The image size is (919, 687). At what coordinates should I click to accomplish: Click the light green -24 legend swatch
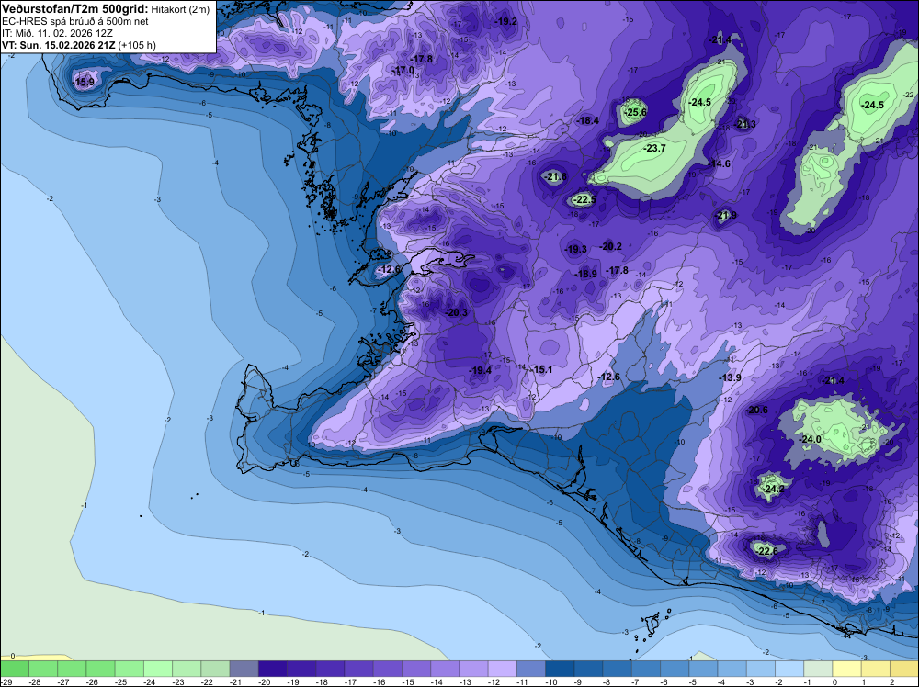pos(158,669)
